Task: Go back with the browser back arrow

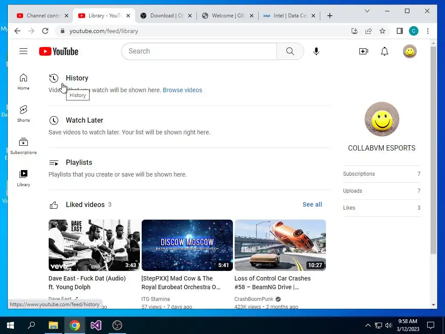Action: pos(17,31)
